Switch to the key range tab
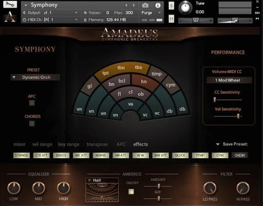This screenshot has height=206, width=263. click(x=69, y=145)
